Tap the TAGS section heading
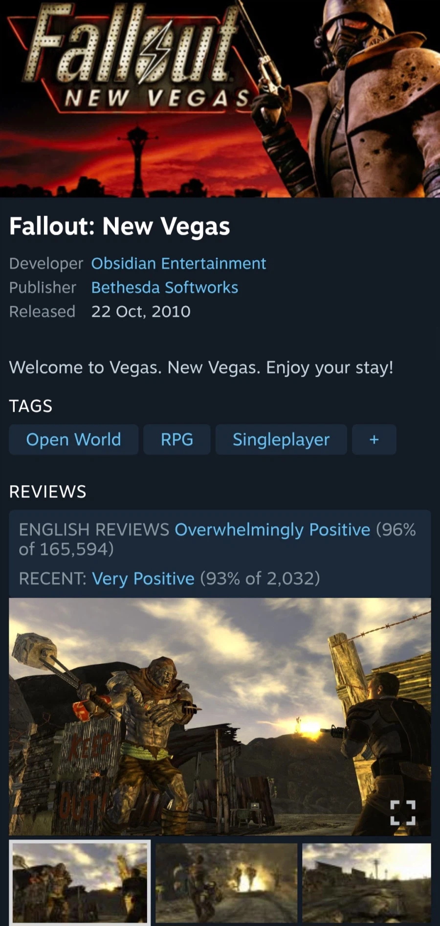Image resolution: width=440 pixels, height=926 pixels. point(30,406)
